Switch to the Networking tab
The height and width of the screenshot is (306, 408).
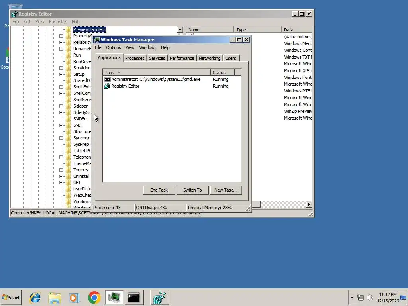tap(210, 58)
